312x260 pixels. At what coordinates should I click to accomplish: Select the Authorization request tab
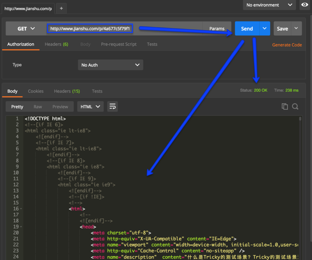(21, 44)
